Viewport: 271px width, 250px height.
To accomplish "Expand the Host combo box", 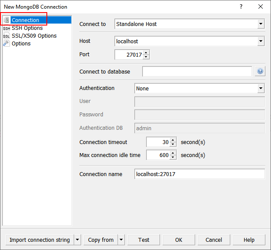I will point(261,42).
